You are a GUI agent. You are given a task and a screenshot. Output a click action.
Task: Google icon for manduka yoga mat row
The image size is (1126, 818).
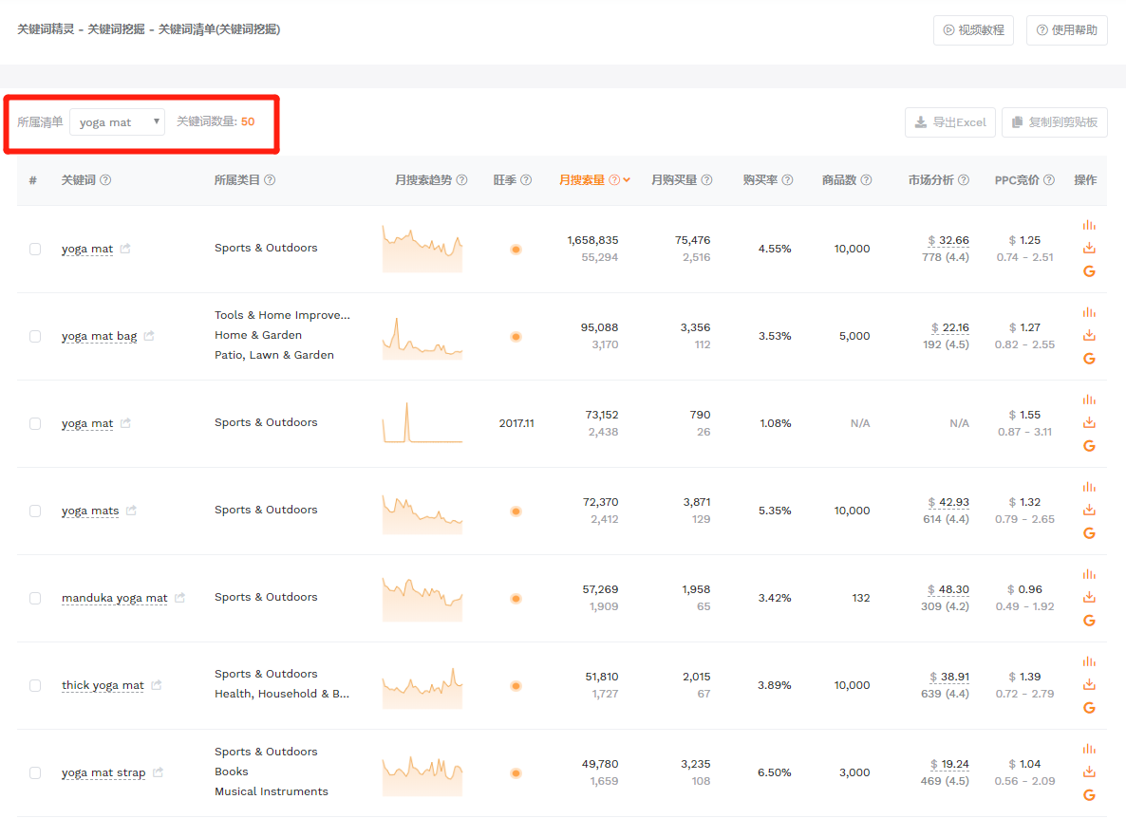tap(1089, 621)
